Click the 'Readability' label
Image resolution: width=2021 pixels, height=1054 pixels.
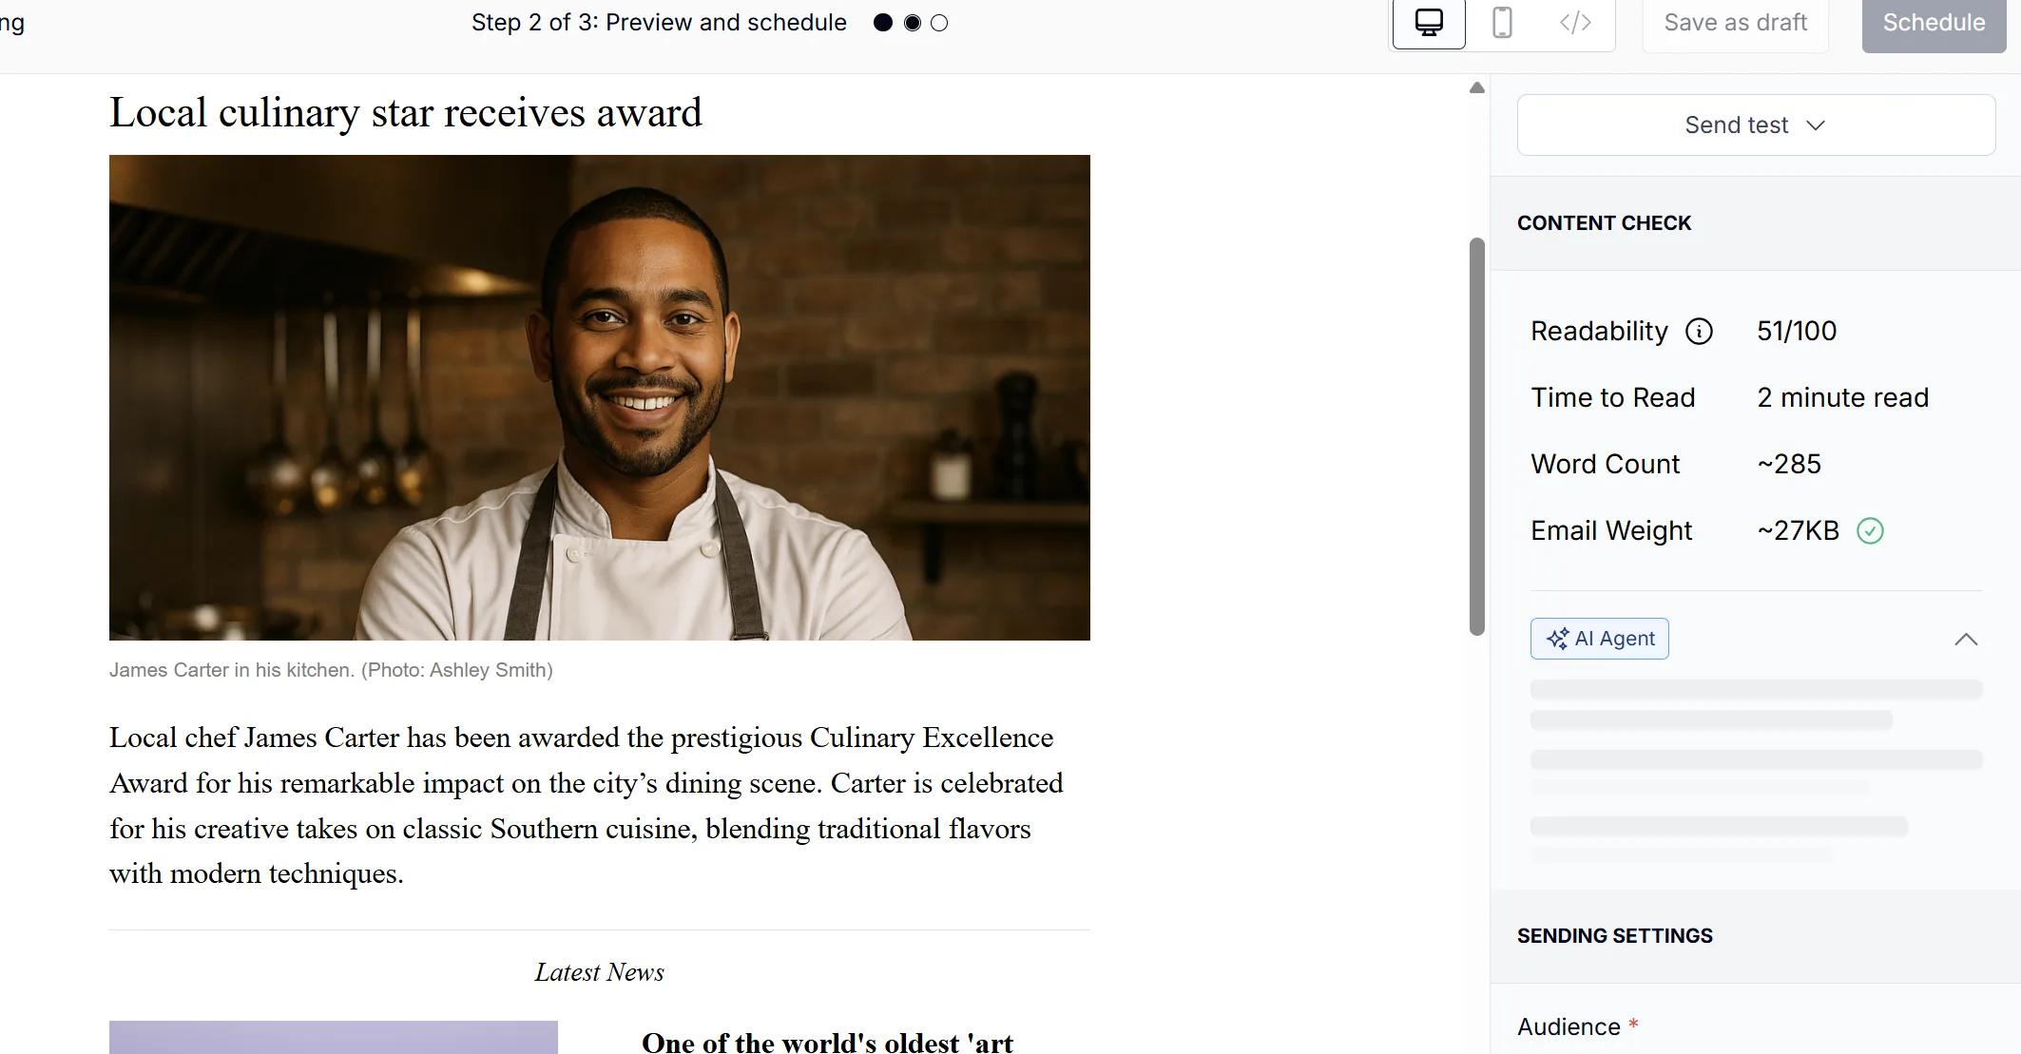point(1599,331)
